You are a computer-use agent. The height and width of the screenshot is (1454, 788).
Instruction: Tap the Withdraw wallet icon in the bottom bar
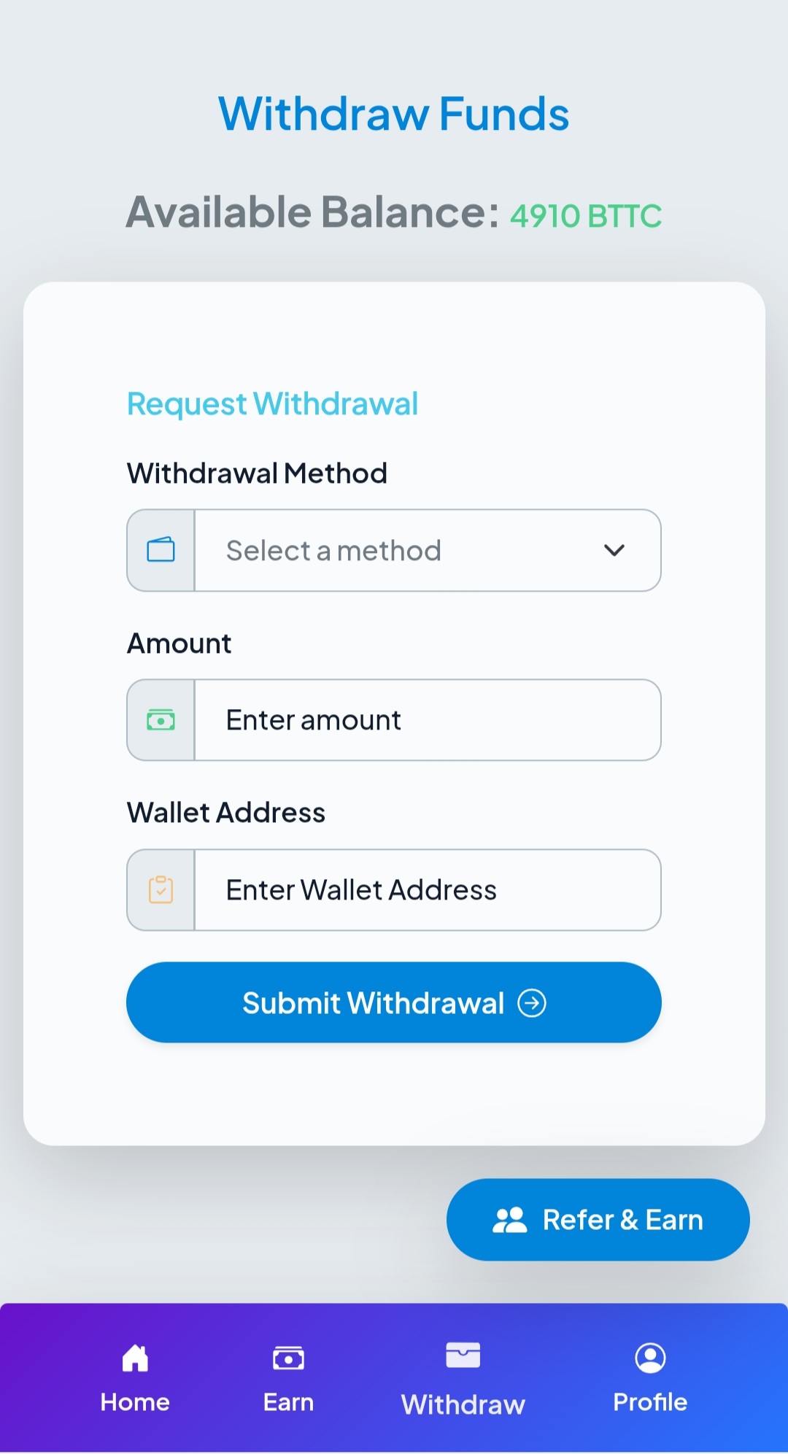point(463,1356)
